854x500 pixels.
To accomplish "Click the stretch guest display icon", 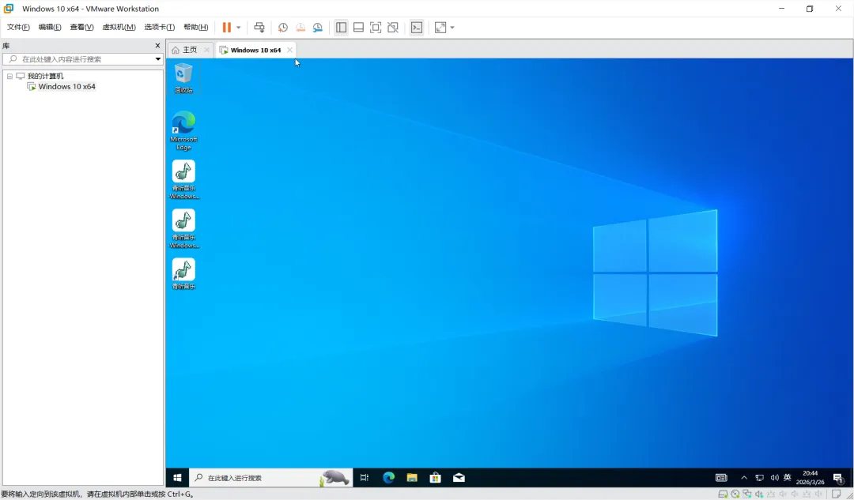I will pos(440,27).
